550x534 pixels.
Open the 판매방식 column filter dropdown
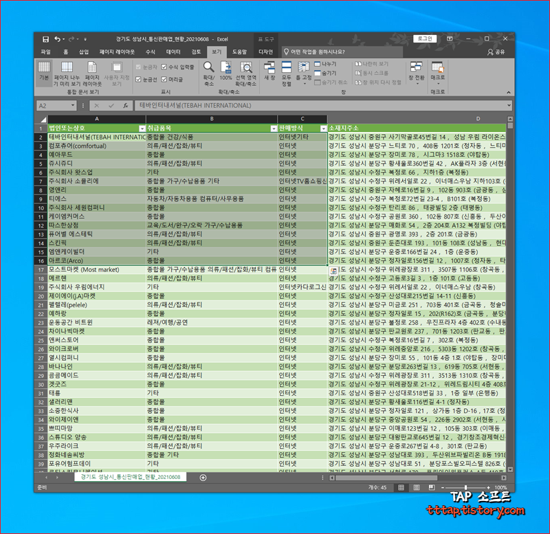[x=323, y=129]
